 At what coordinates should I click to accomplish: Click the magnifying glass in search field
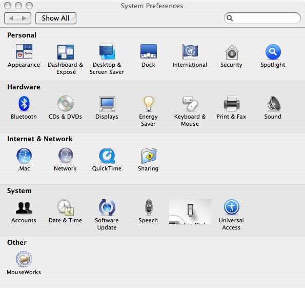tap(230, 18)
